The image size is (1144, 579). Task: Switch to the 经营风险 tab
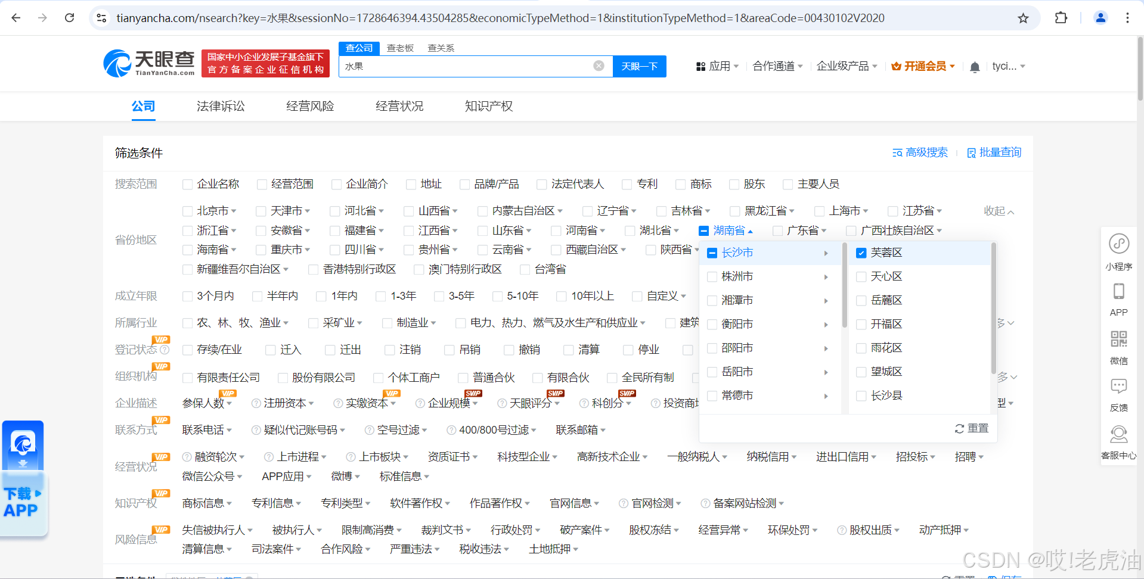[310, 106]
